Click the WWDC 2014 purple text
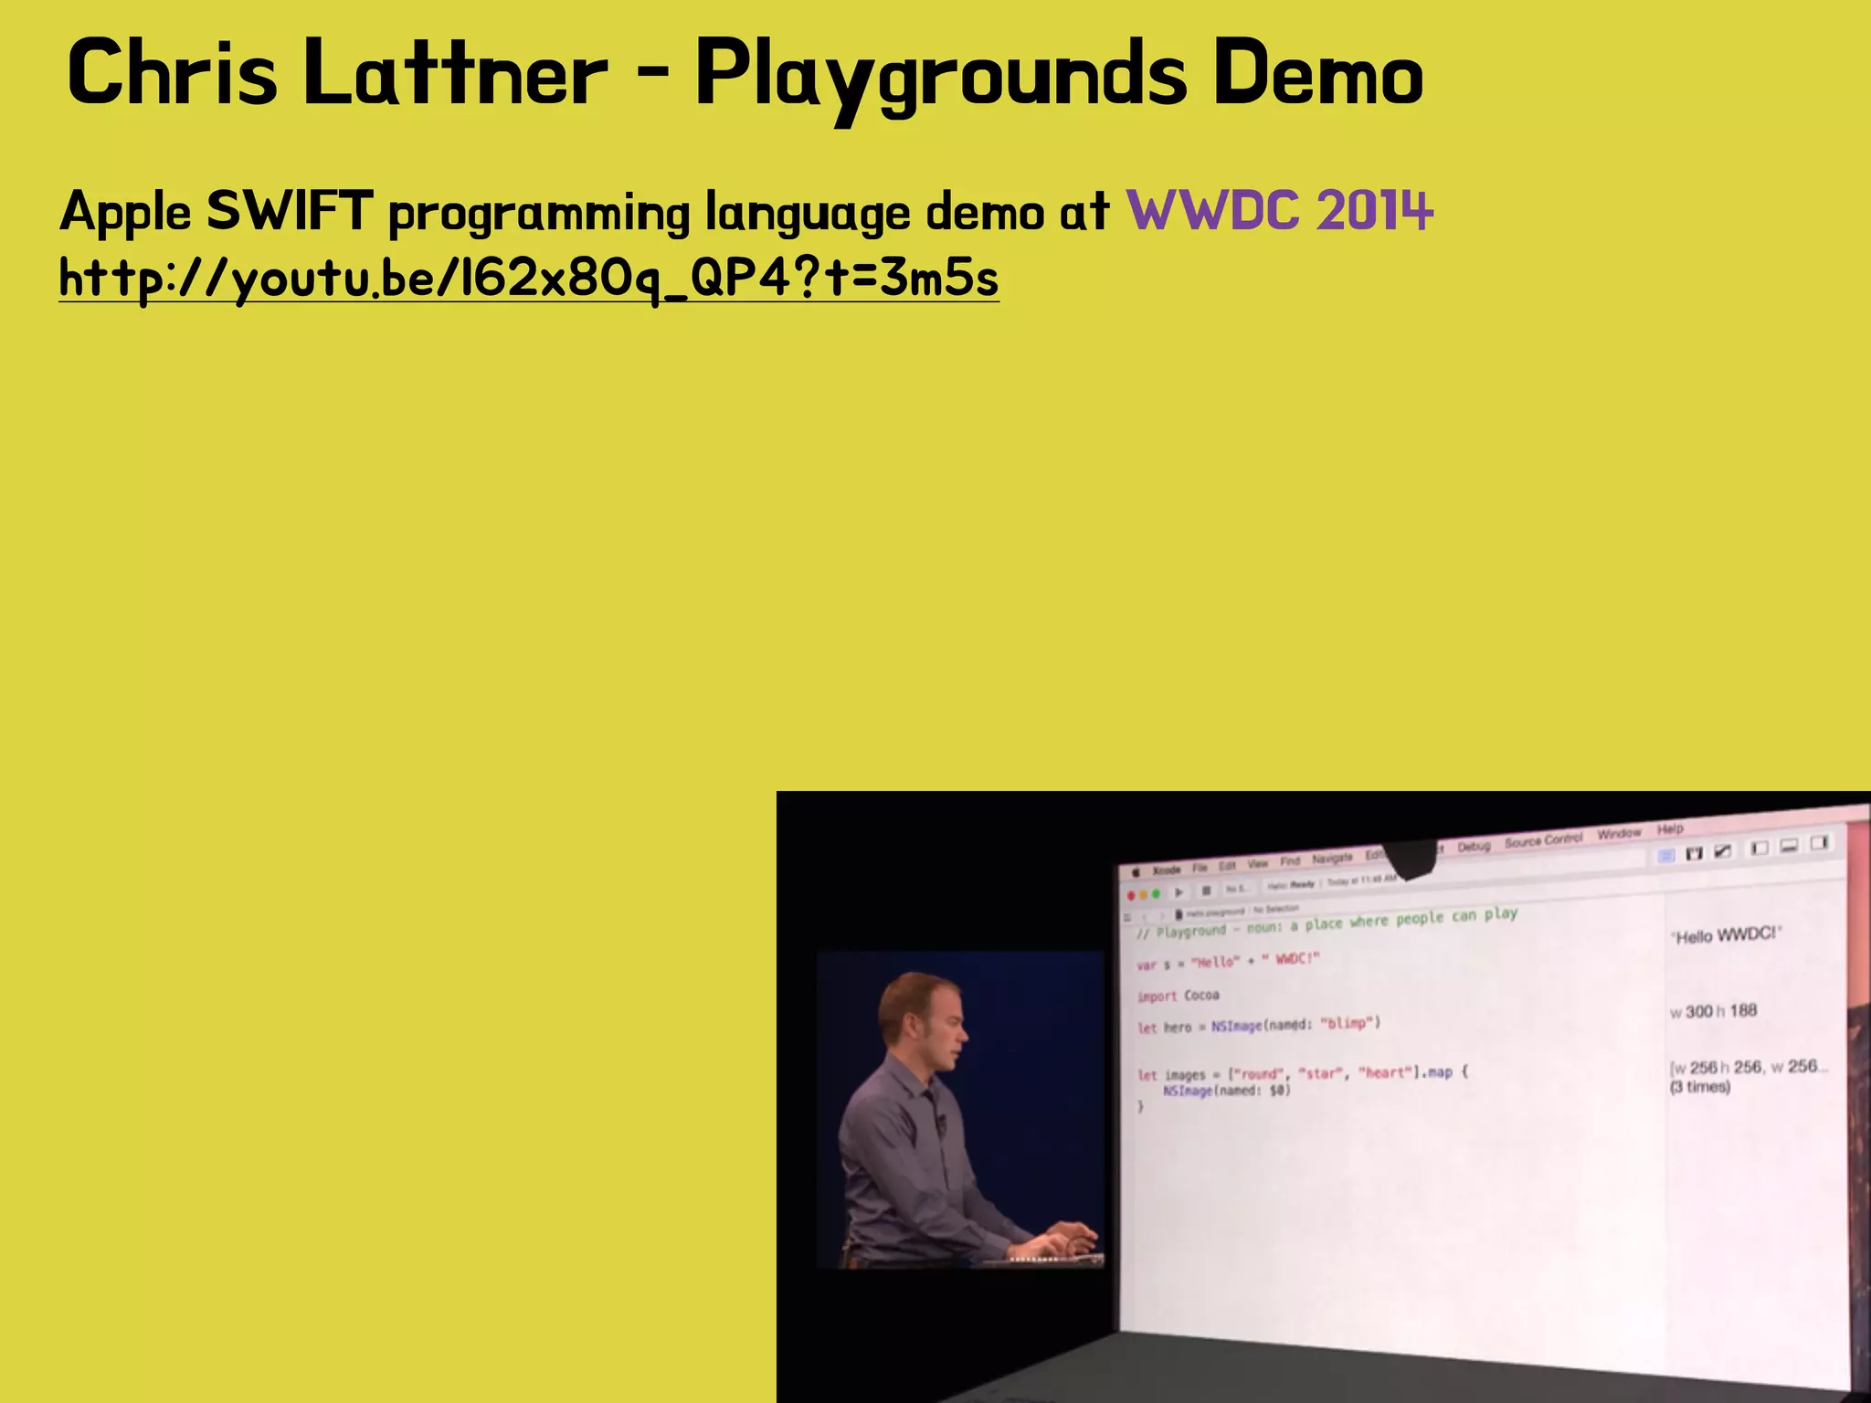1871x1403 pixels. click(x=1278, y=211)
